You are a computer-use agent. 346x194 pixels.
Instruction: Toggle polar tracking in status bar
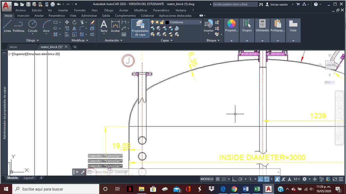click(240, 179)
